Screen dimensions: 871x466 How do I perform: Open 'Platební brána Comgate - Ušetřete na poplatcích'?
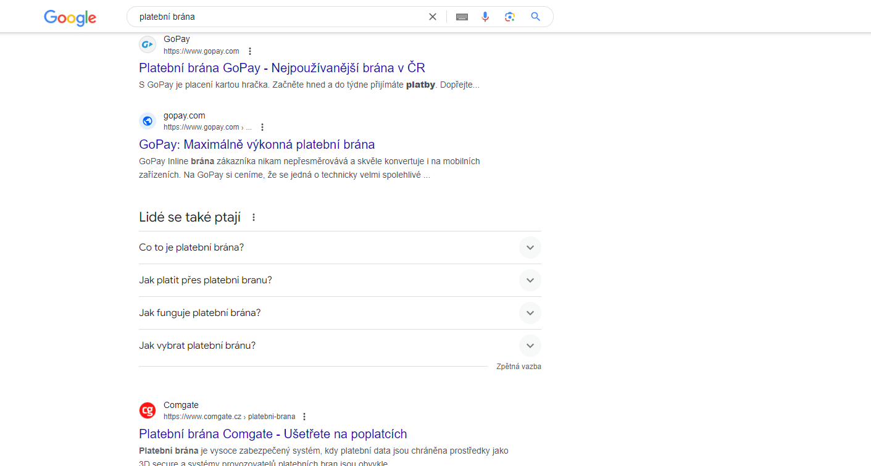pos(273,434)
